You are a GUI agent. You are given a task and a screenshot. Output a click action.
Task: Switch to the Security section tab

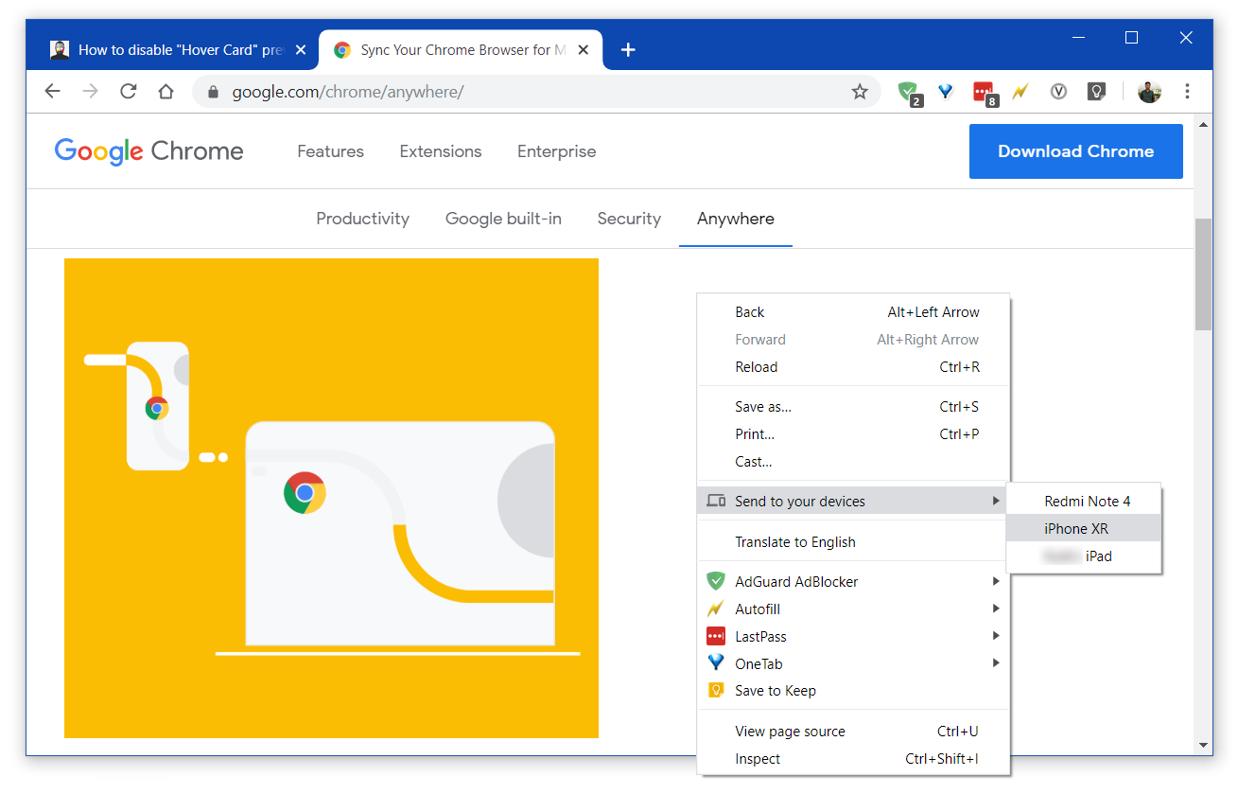[629, 219]
